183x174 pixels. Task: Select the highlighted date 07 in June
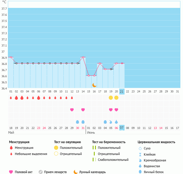[122, 128]
